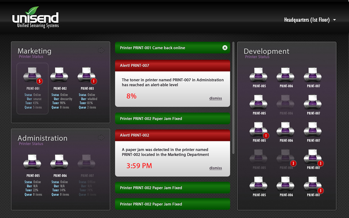The height and width of the screenshot is (218, 349).
Task: Dismiss the PRINT-002 paper jam alert
Action: tap(216, 168)
